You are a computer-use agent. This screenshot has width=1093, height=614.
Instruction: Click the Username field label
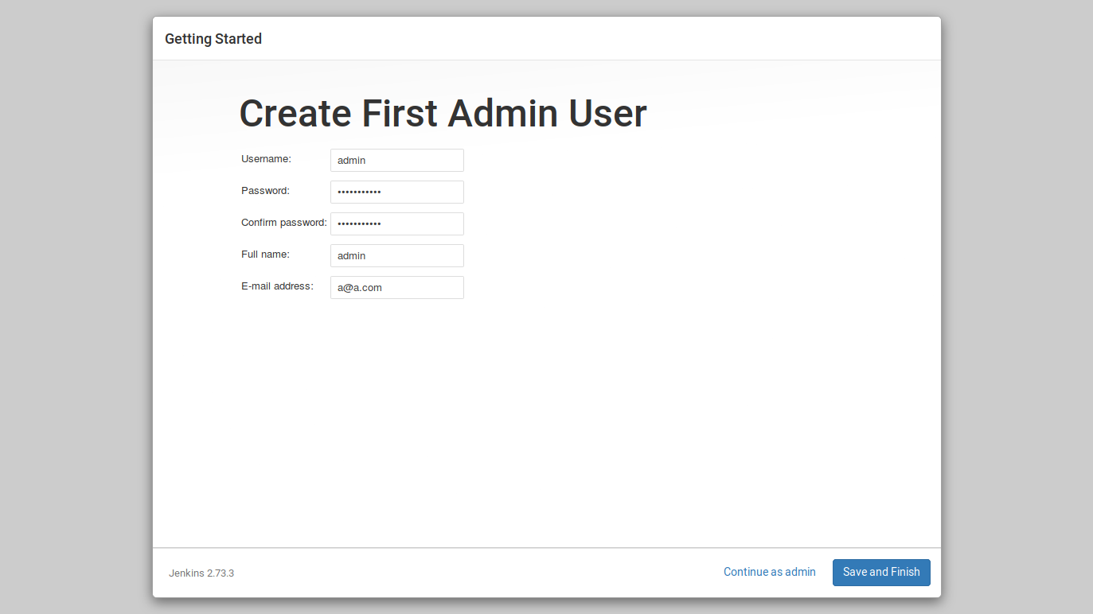(265, 158)
